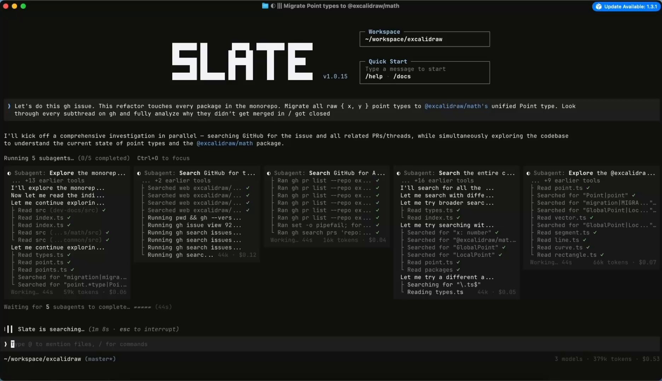This screenshot has height=381, width=662.
Task: Click the @excalidraw/math's mention in the prompt
Action: pyautogui.click(x=456, y=106)
